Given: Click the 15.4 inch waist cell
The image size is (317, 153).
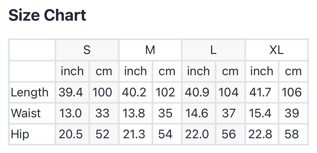Looking at the screenshot, I should tap(260, 113).
